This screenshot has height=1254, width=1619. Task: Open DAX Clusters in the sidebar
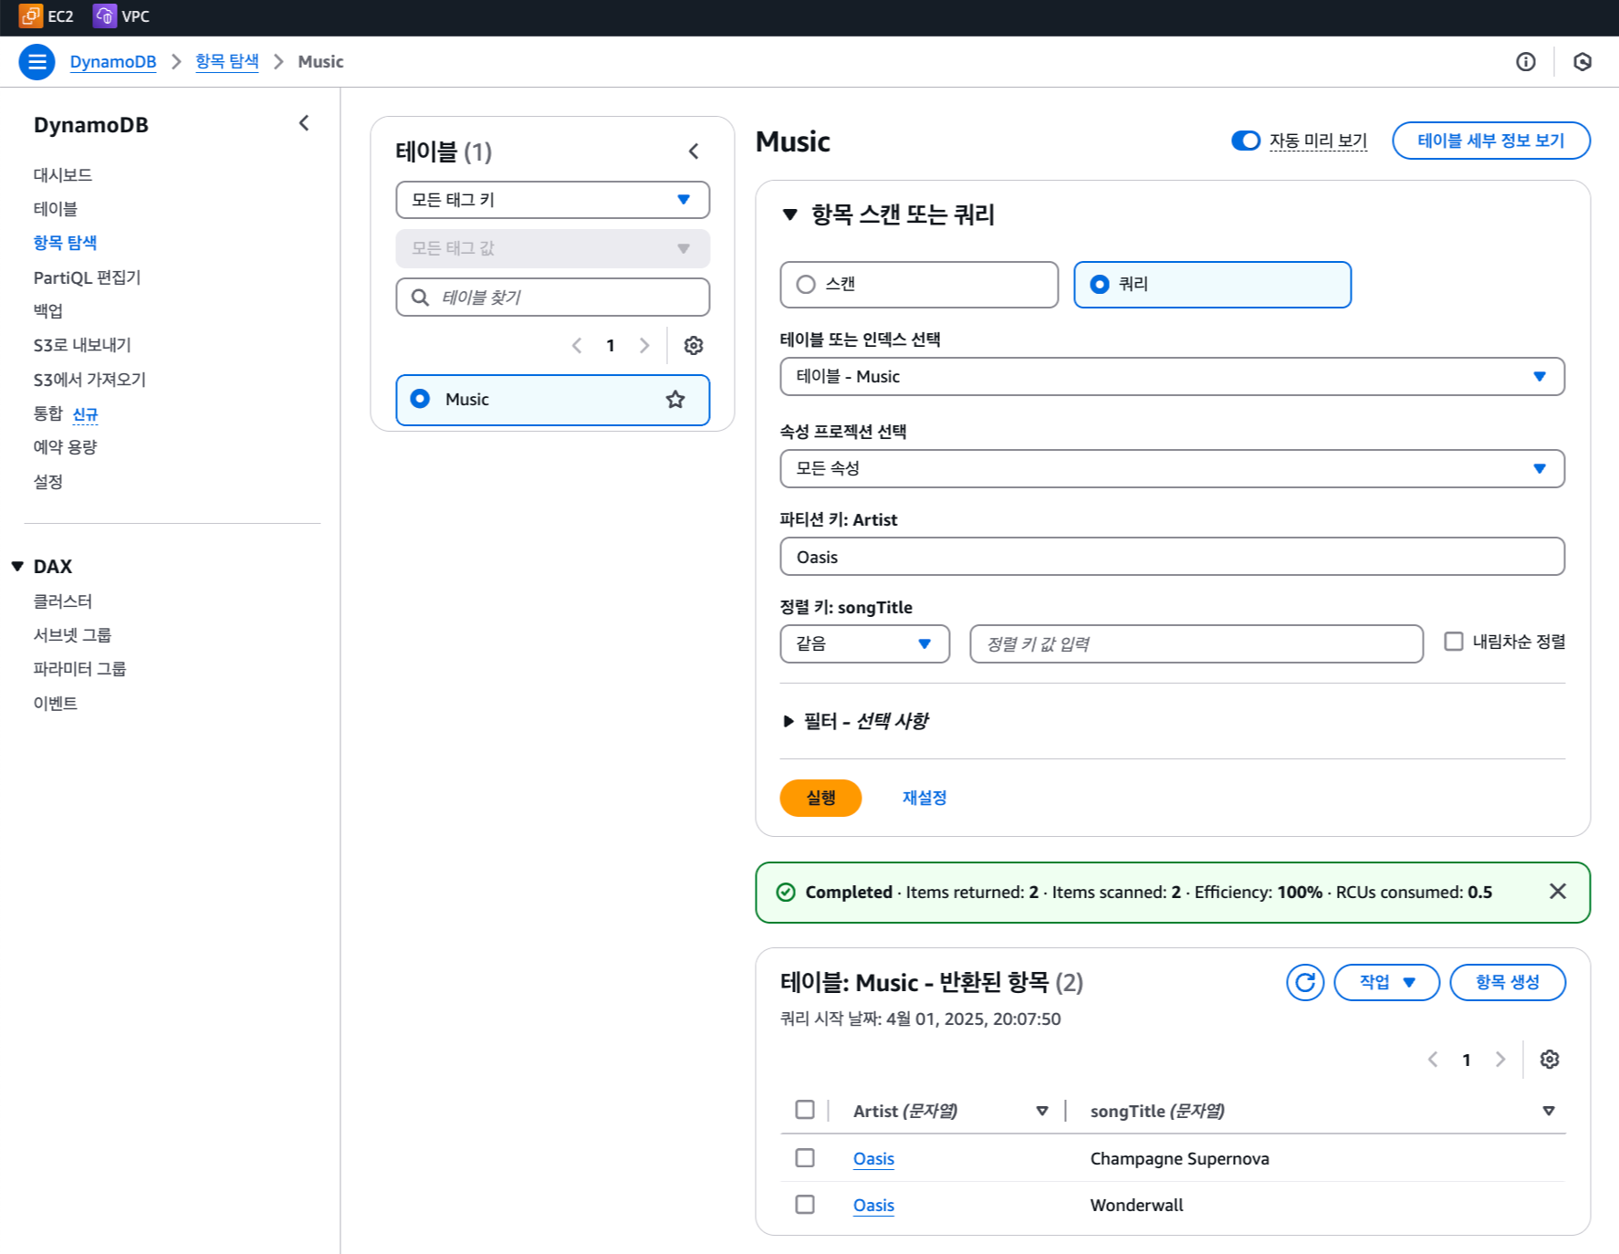pyautogui.click(x=63, y=601)
